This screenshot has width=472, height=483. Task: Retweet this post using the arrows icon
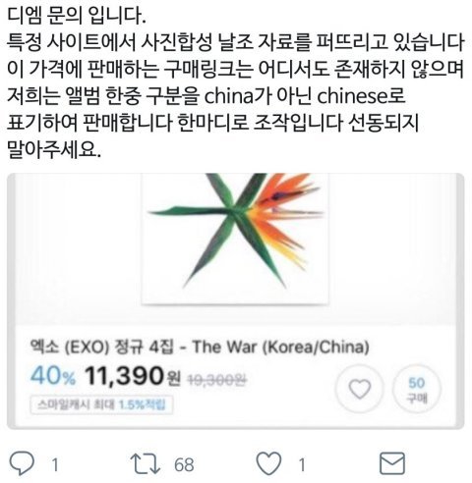[146, 463]
